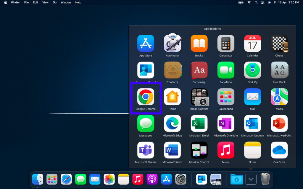Open Microsoft Teams
The height and width of the screenshot is (189, 303).
[146, 150]
